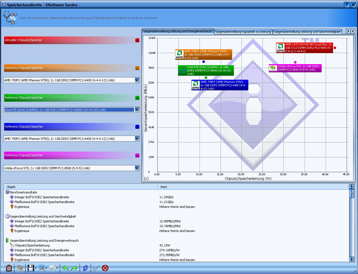Click the title bar application icon
The width and height of the screenshot is (358, 274).
click(x=4, y=5)
